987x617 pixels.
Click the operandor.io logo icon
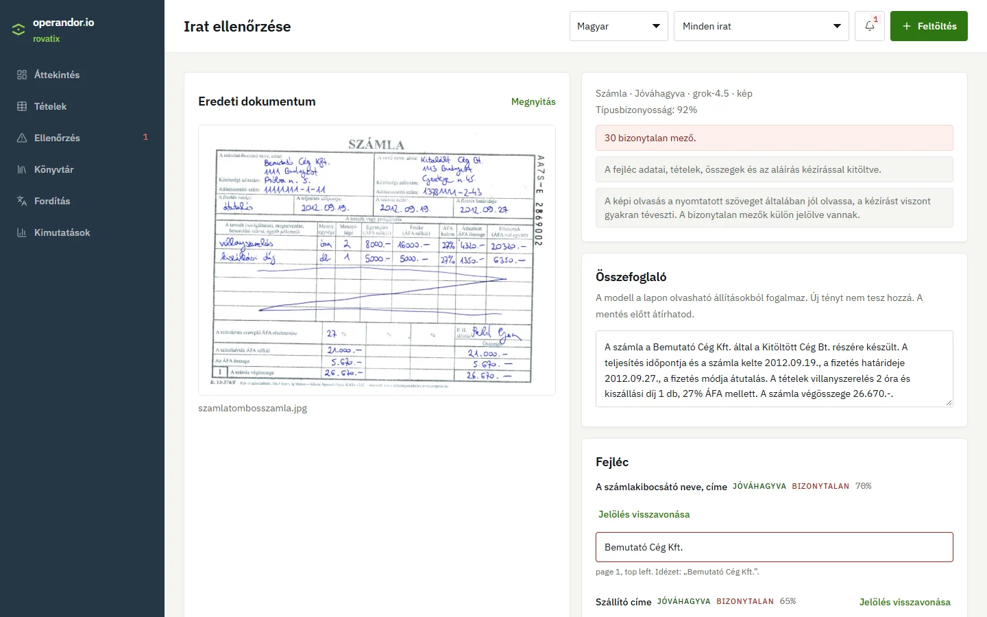19,29
